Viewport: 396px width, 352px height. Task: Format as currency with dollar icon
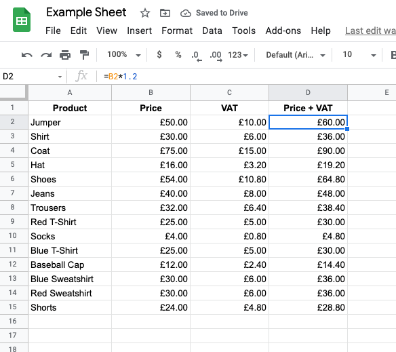(159, 54)
